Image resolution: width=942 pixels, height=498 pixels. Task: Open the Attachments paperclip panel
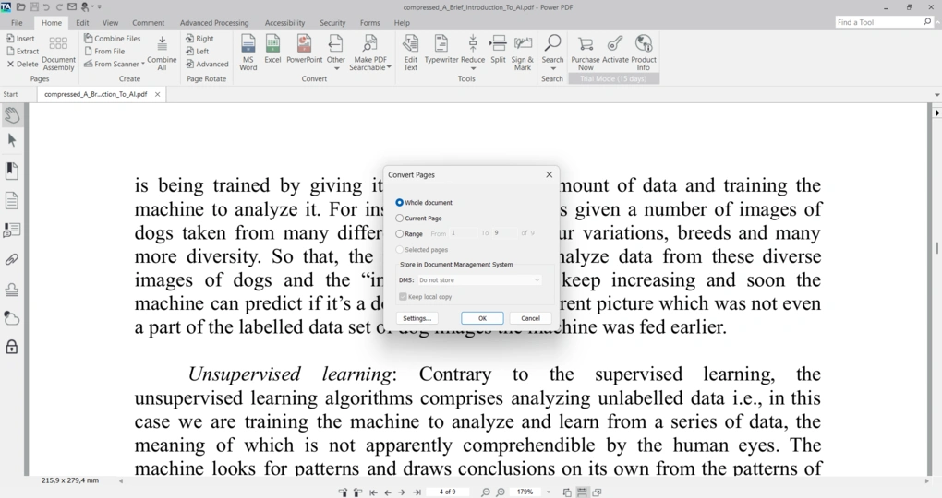(x=12, y=260)
